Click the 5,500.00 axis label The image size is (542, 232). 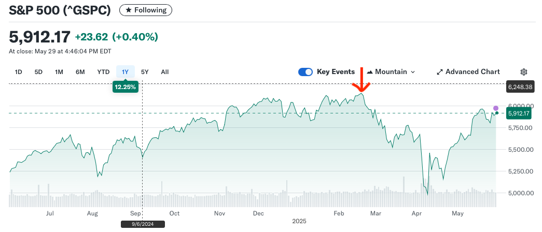point(520,150)
